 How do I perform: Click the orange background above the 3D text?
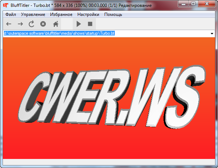(x=109, y=51)
